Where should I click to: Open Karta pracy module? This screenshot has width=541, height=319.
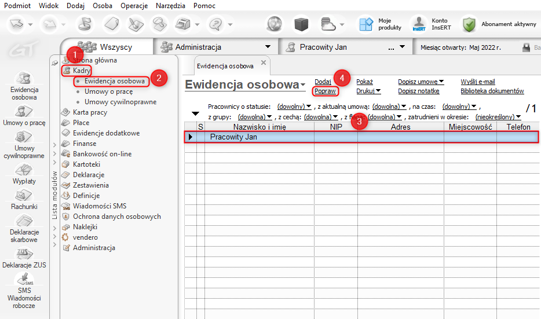point(90,112)
